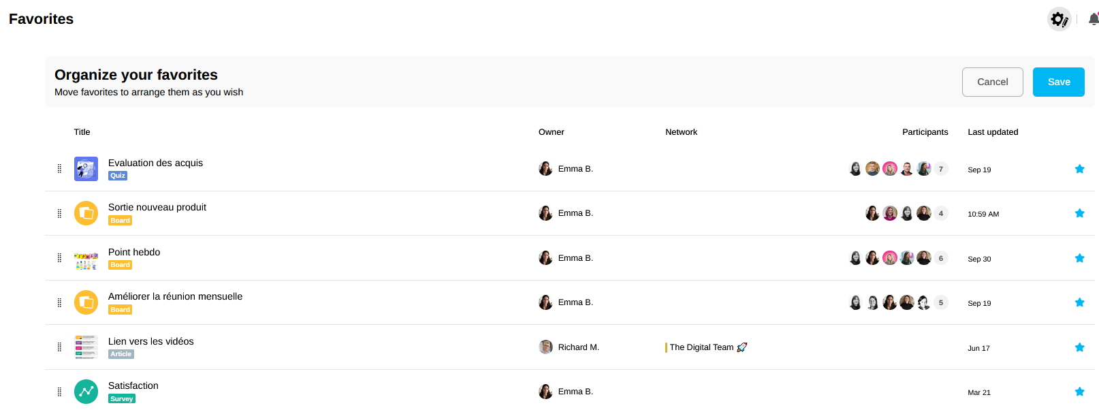Screen dimensions: 1099x410
Task: Toggle the favorite star for Satisfaction
Action: pyautogui.click(x=1079, y=392)
